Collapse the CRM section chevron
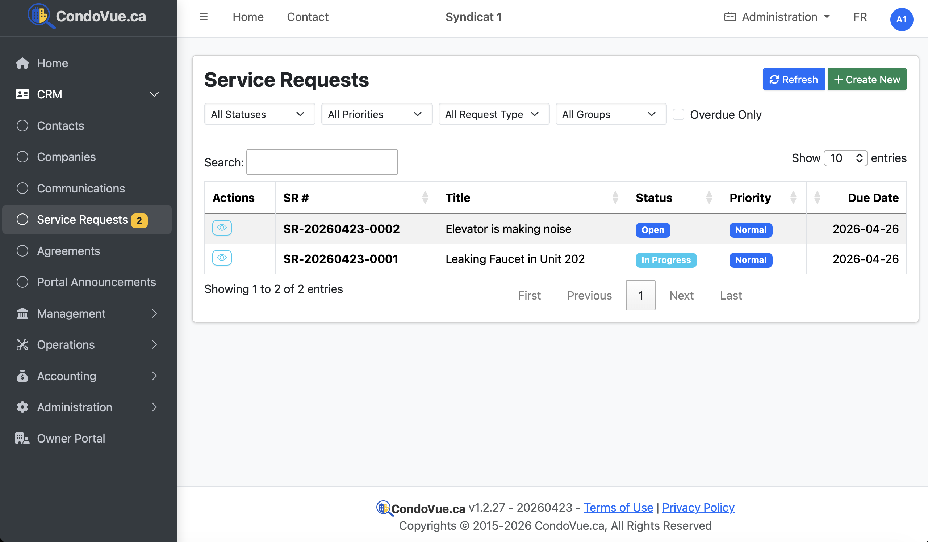Screen dimensions: 928x542 154,94
